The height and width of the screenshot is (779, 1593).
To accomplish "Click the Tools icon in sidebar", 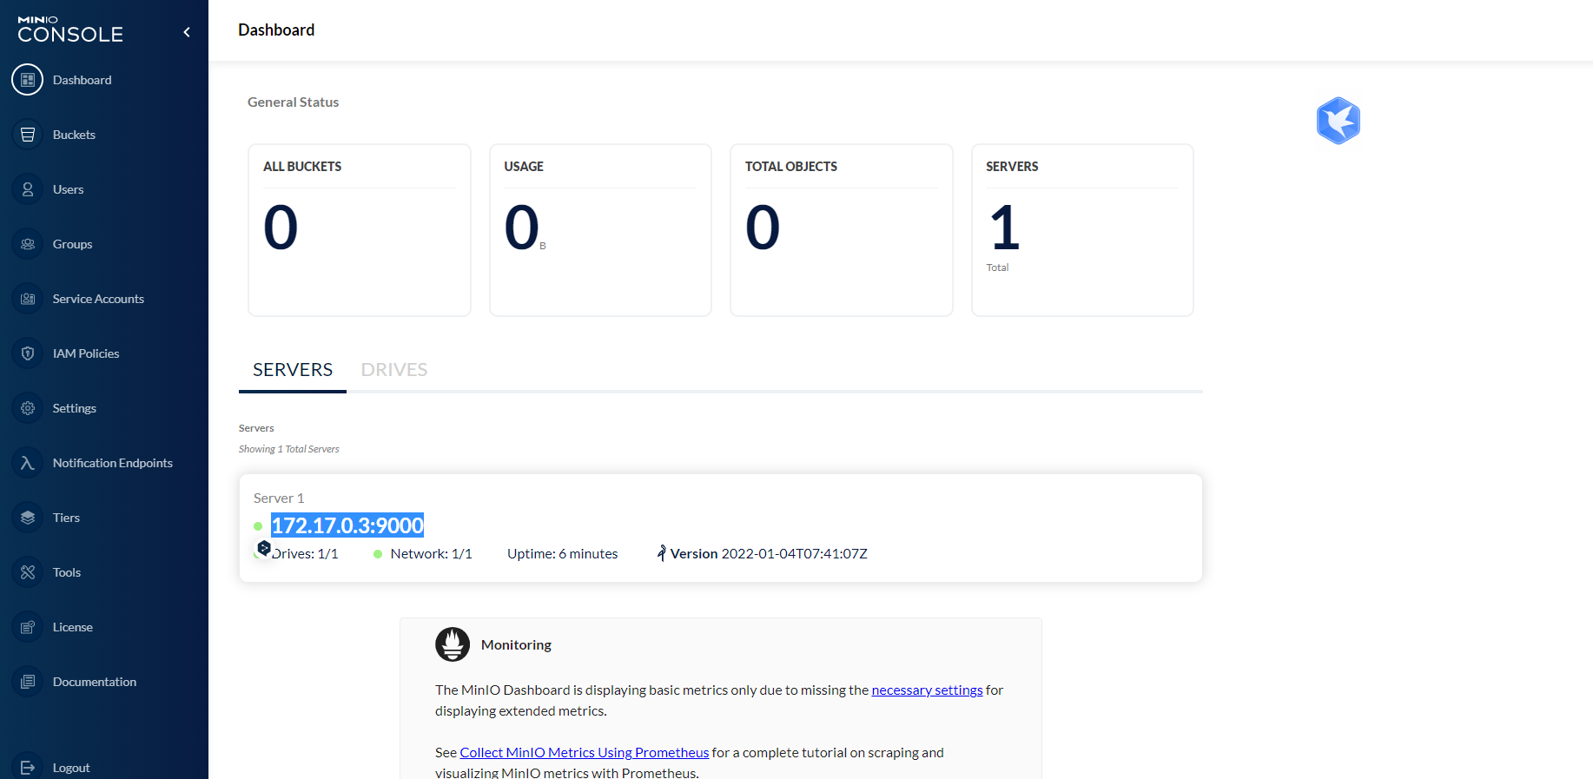I will click(28, 572).
